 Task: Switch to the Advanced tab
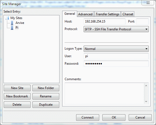click(x=85, y=14)
